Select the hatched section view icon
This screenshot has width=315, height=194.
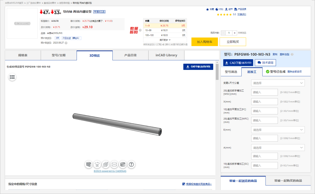click(x=89, y=165)
